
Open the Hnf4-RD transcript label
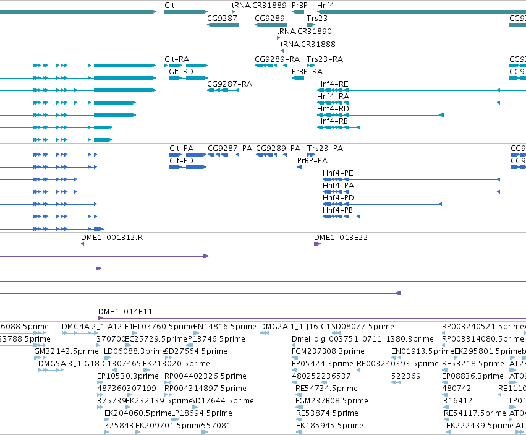pos(333,109)
